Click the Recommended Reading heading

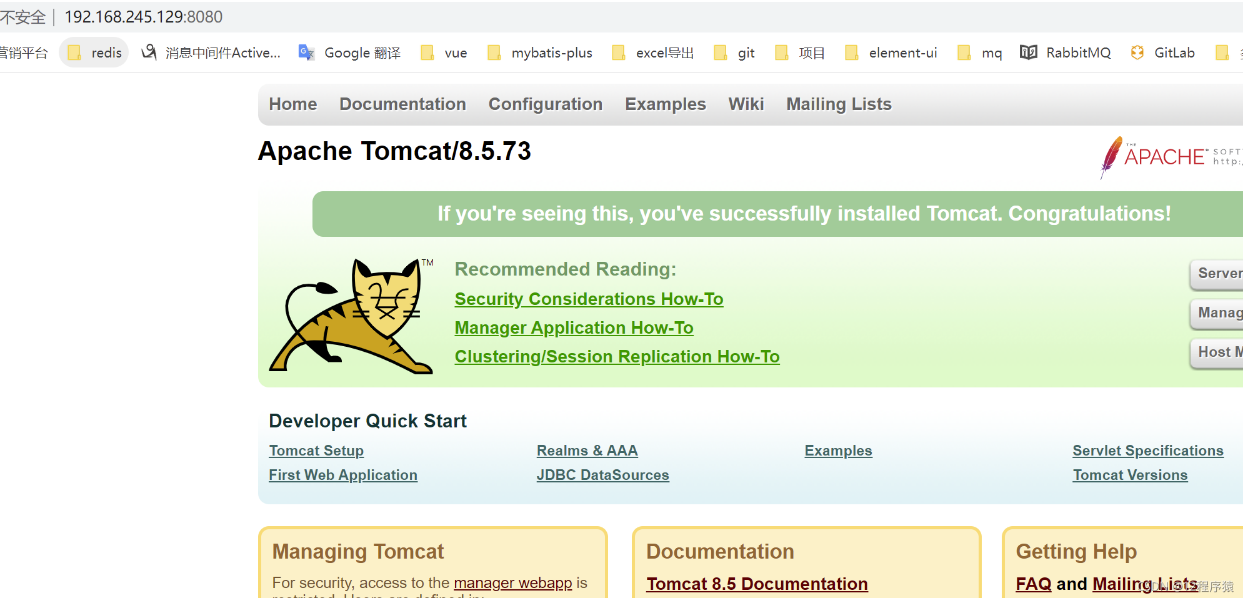click(566, 269)
